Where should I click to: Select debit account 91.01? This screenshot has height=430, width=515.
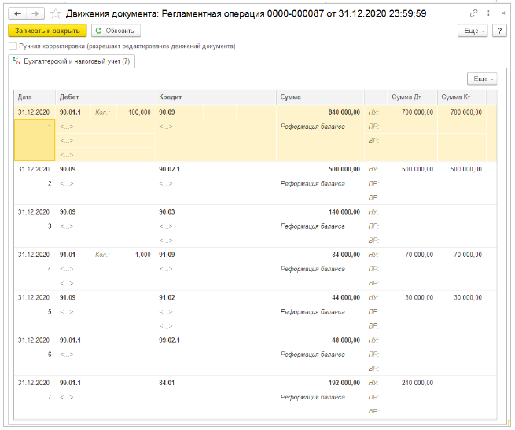68,255
